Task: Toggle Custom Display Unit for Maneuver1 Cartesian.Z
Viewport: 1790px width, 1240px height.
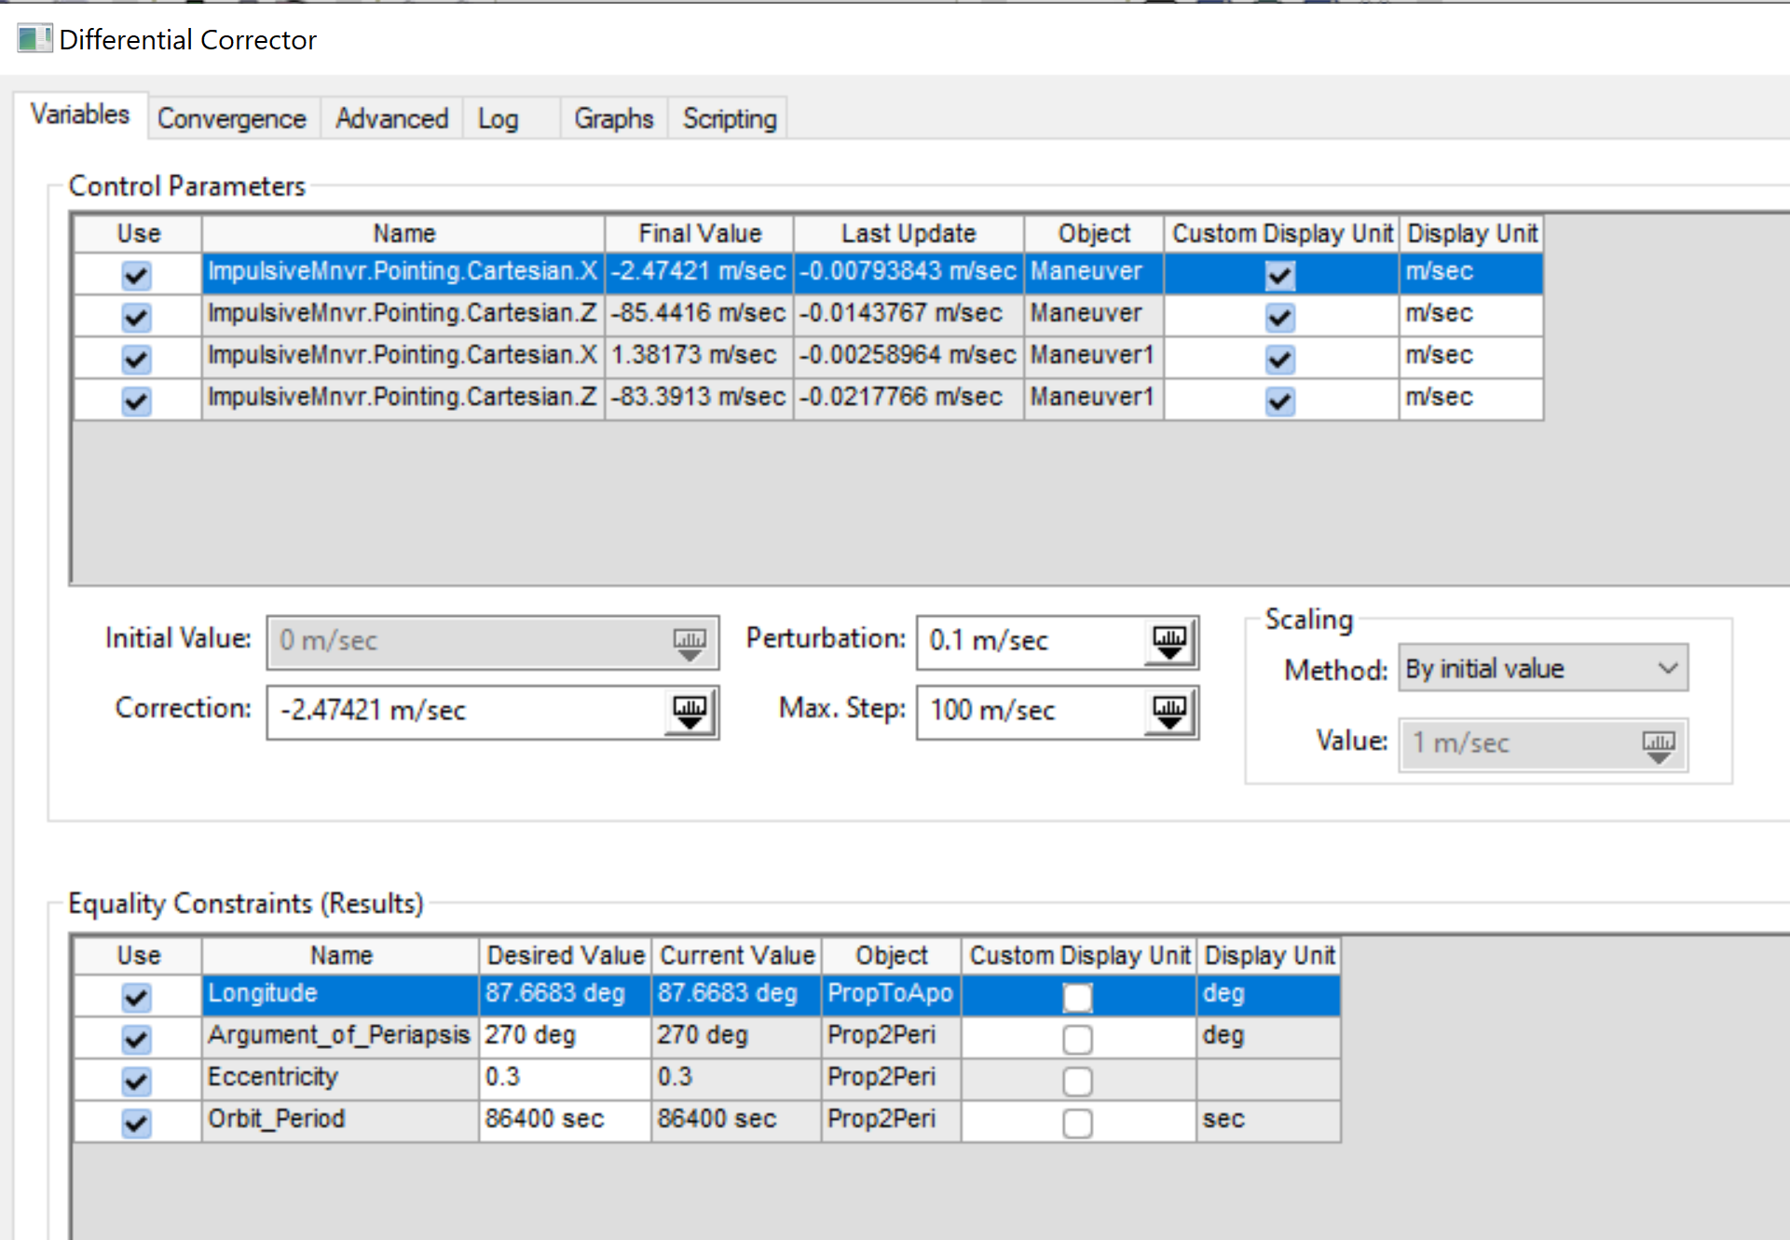Action: coord(1280,401)
